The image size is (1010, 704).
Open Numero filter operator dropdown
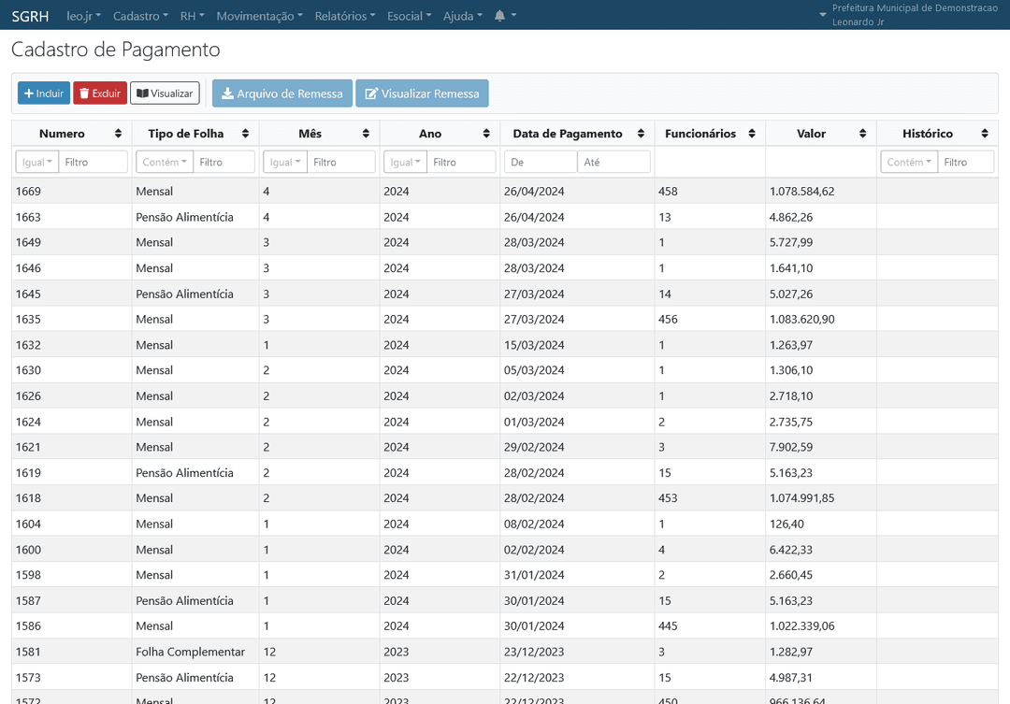[37, 162]
